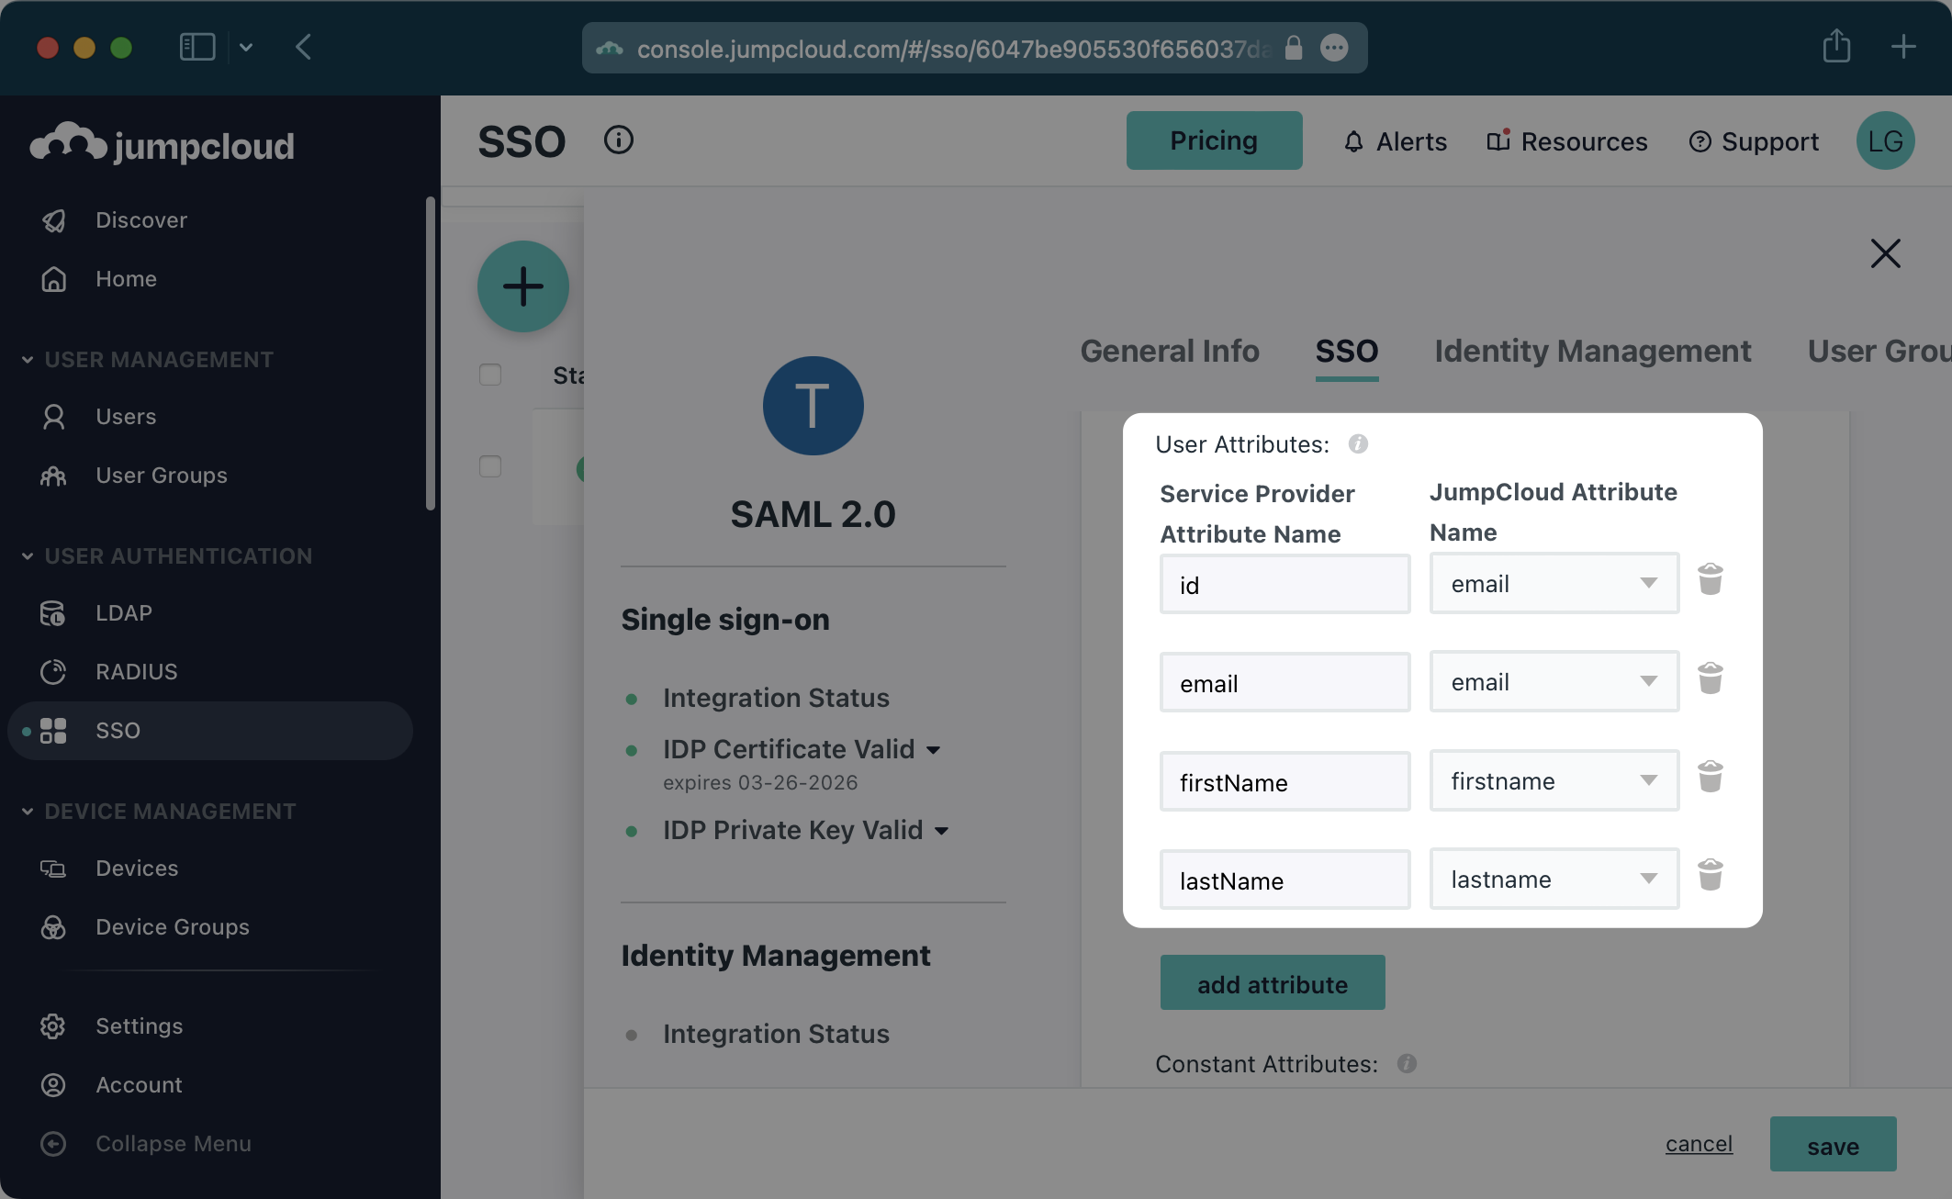Click the RADIUS authentication icon
1952x1199 pixels.
51,670
